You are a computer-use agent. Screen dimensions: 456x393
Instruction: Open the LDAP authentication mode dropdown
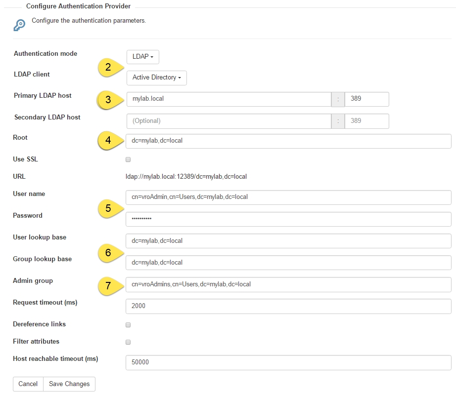coord(142,57)
